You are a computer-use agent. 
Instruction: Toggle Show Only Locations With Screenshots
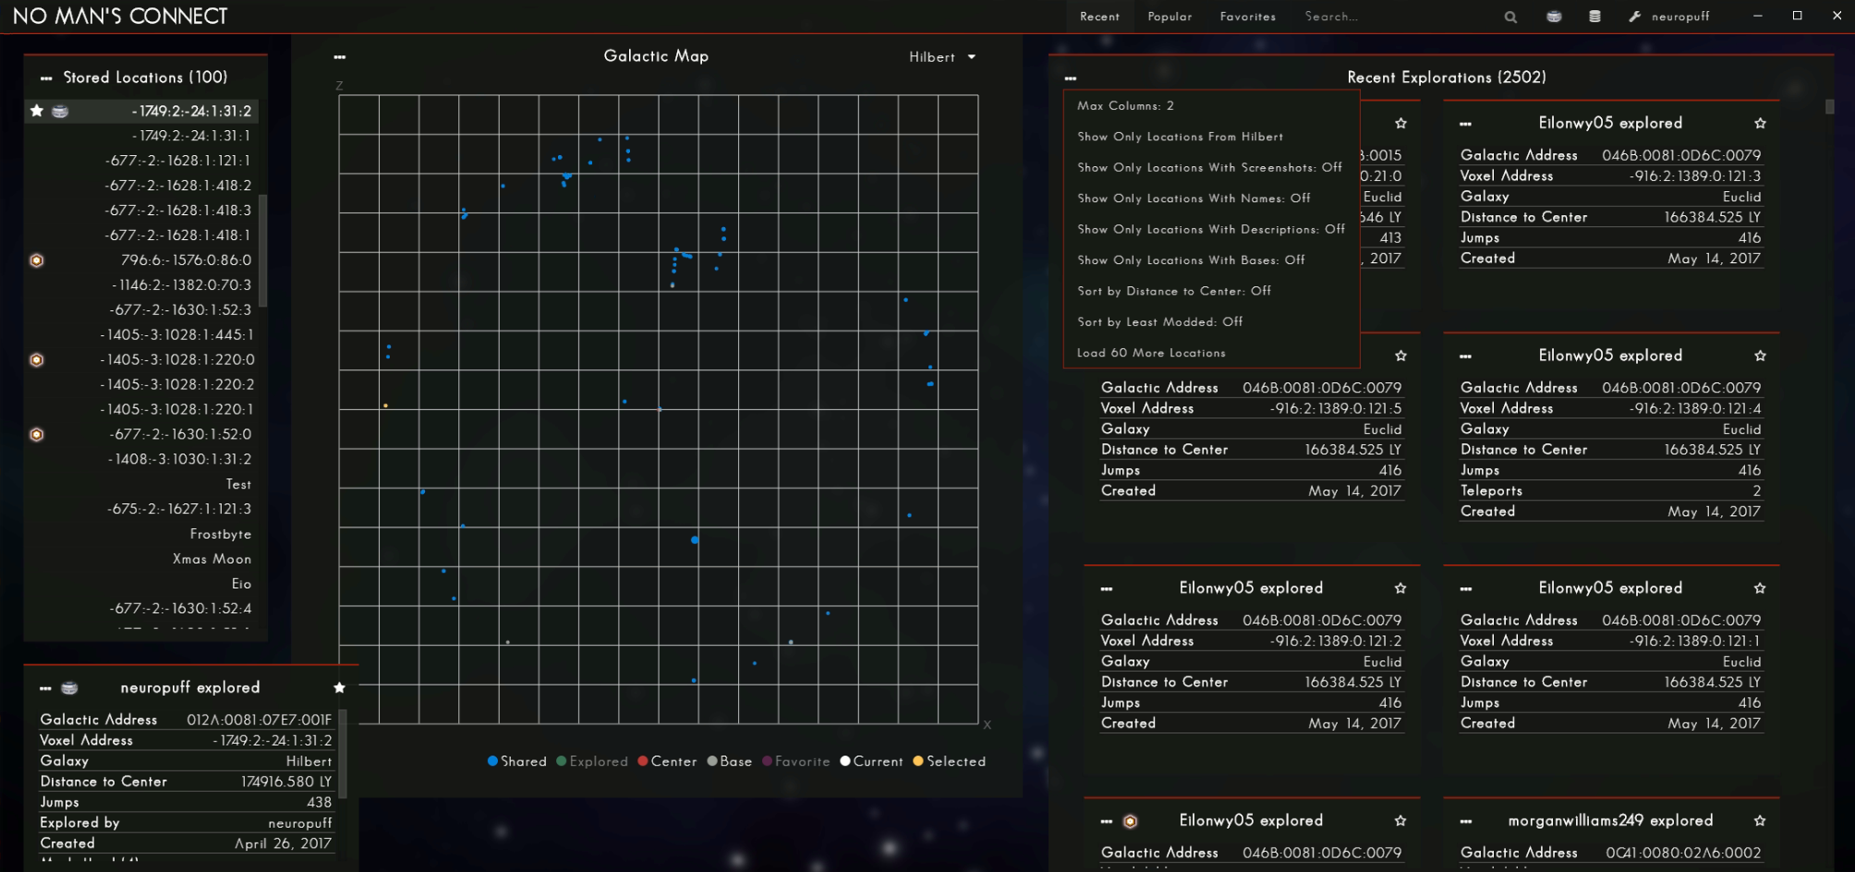1210,167
